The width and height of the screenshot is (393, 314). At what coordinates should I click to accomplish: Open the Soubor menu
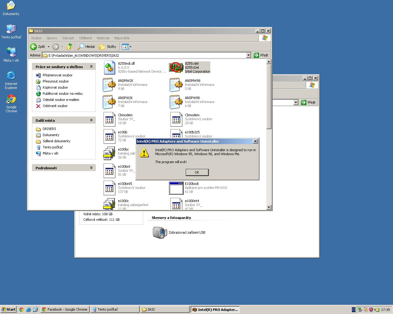coord(36,38)
